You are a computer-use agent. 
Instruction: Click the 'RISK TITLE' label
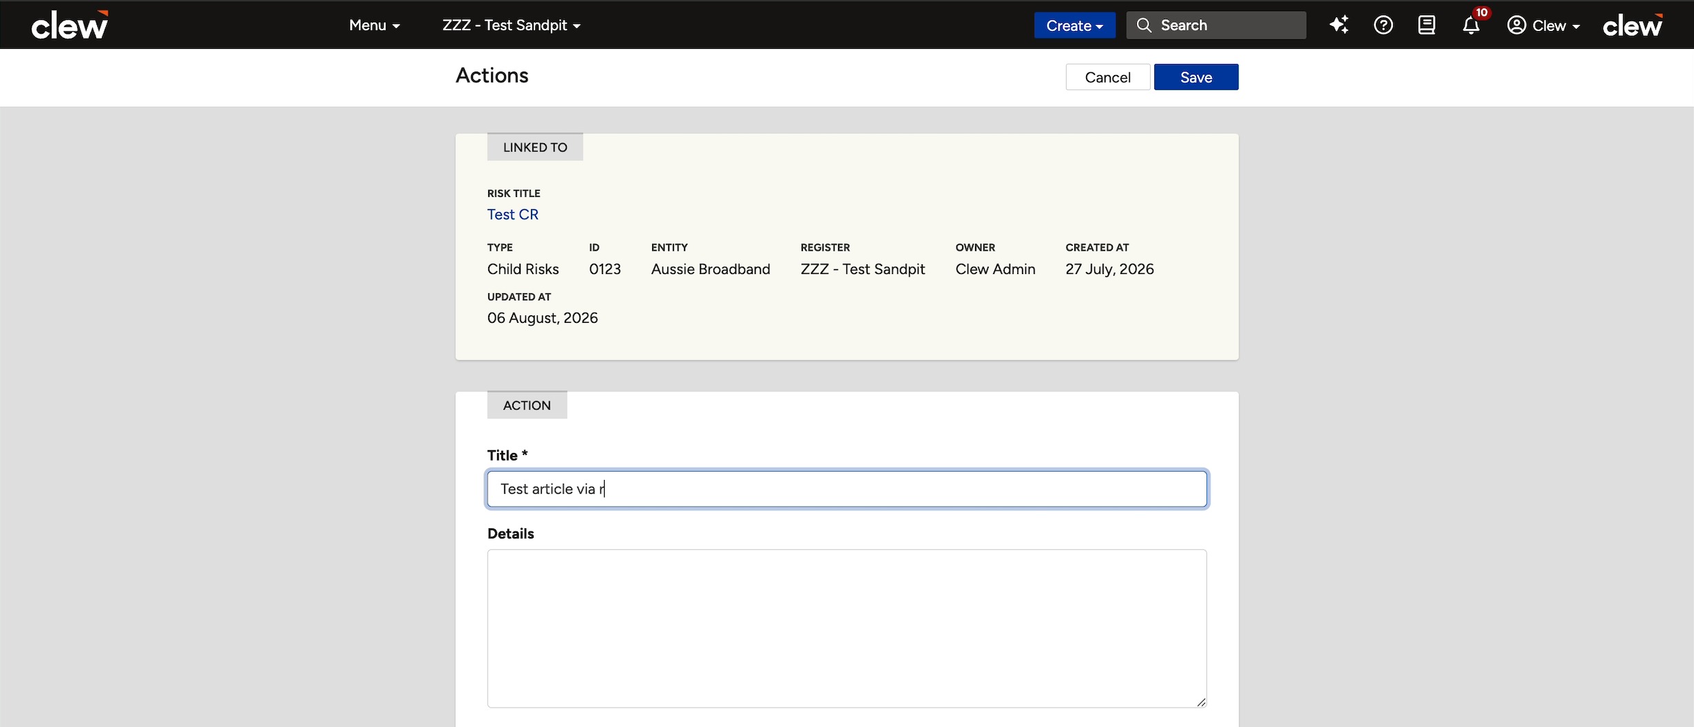pos(513,193)
